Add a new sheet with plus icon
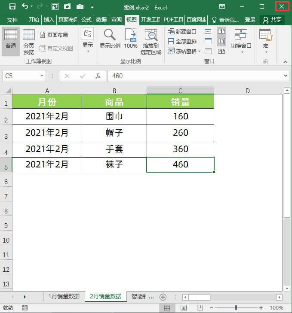The image size is (292, 313). point(163,297)
